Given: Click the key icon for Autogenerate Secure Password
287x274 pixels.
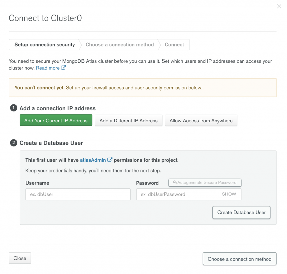Looking at the screenshot, I should click(175, 182).
